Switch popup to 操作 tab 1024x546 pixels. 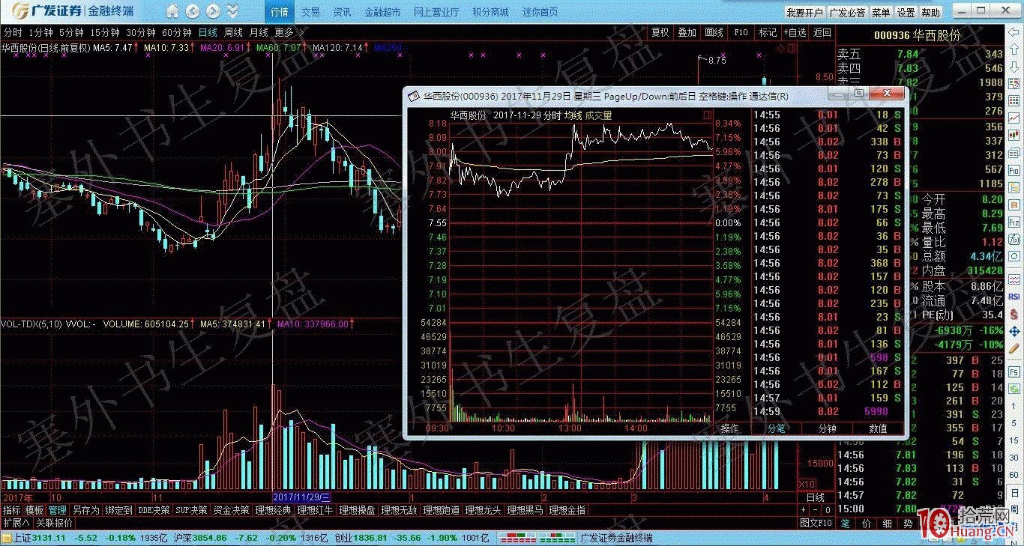729,428
